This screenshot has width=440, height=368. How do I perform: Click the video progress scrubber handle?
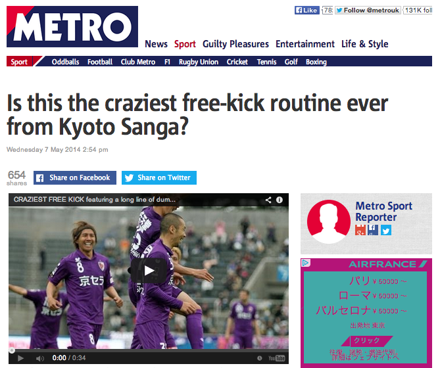click(x=12, y=350)
